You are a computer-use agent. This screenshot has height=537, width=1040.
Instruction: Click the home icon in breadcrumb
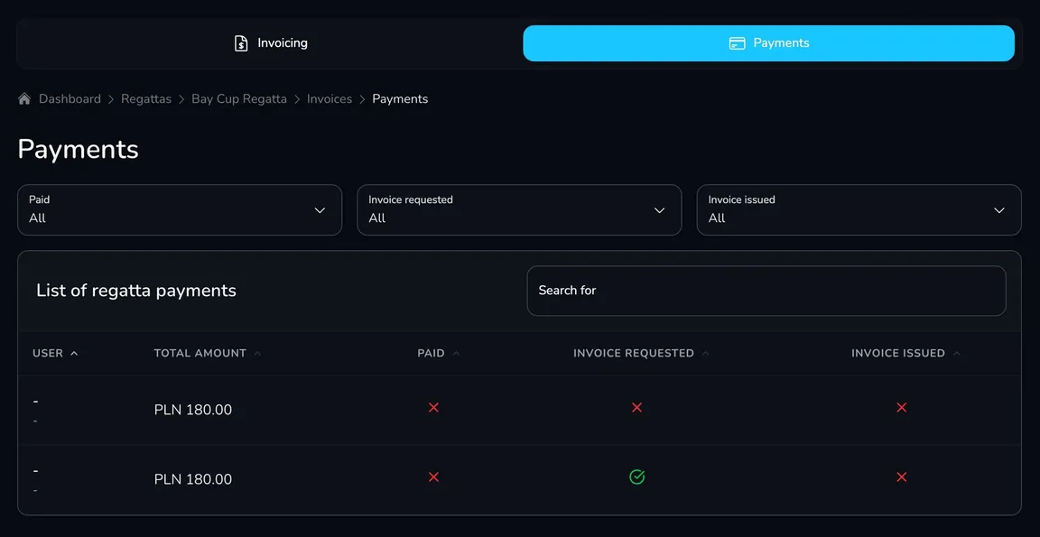tap(24, 98)
